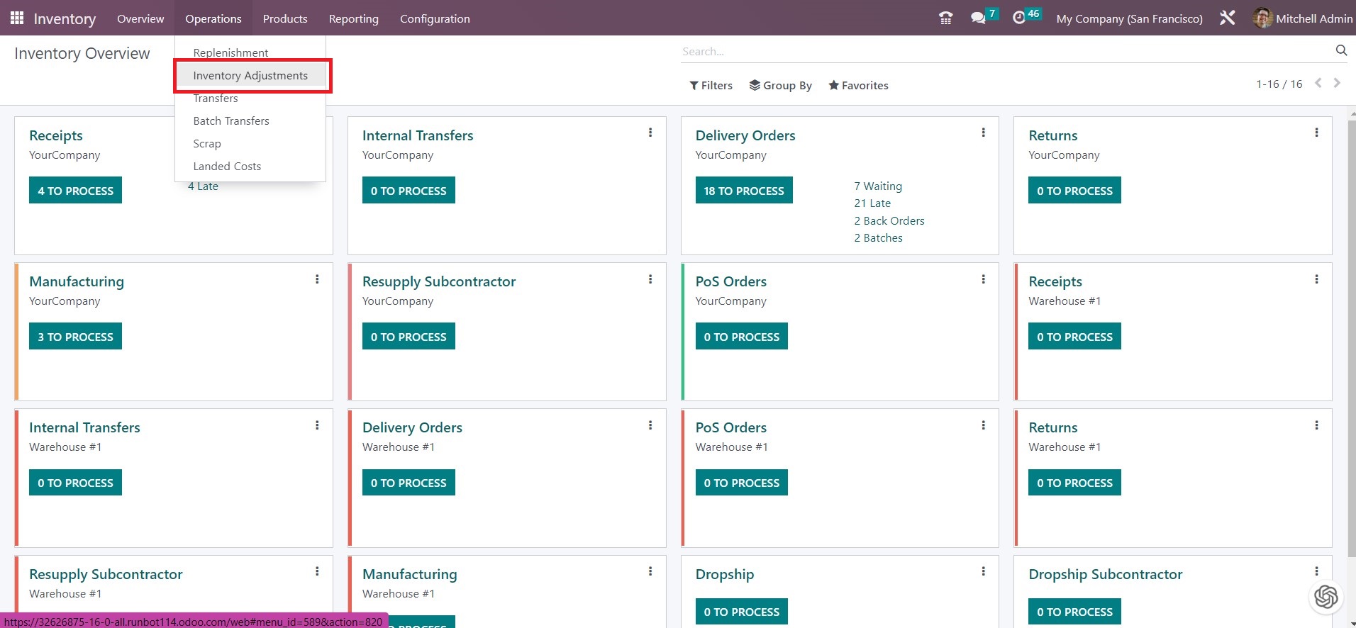Select Inventory Adjustments menu entry

pyautogui.click(x=250, y=75)
